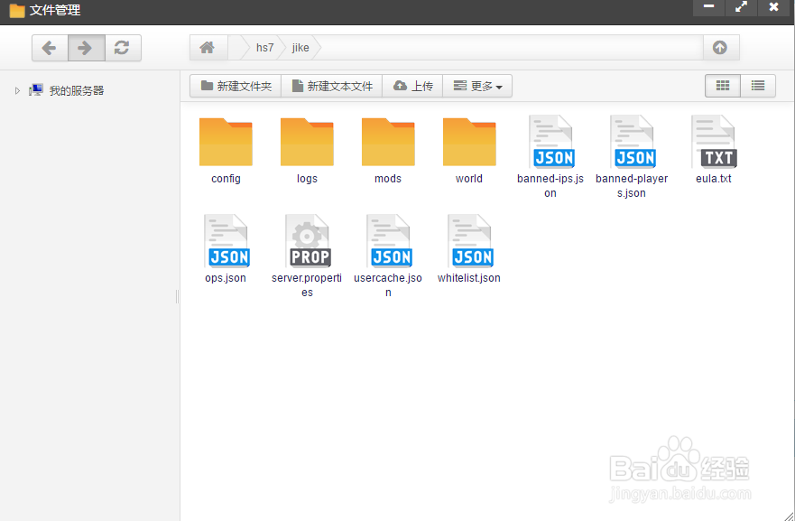
Task: Switch to grid icon view
Action: [723, 86]
